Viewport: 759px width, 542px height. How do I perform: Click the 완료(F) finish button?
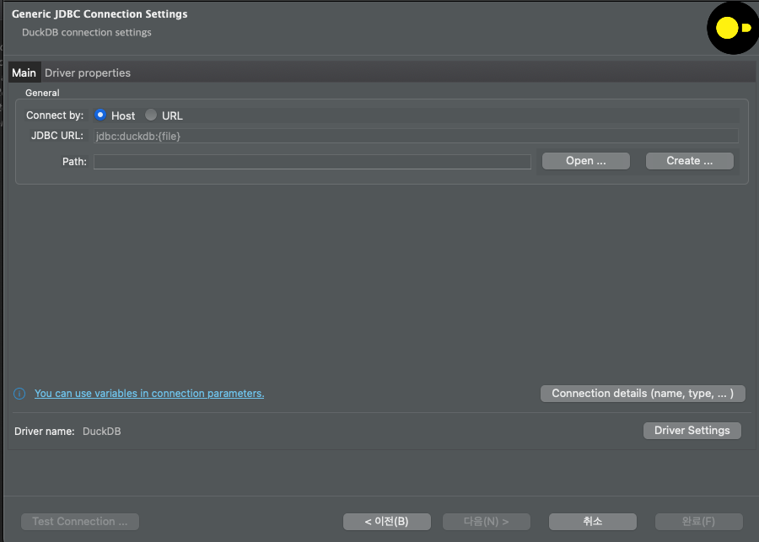click(x=698, y=522)
